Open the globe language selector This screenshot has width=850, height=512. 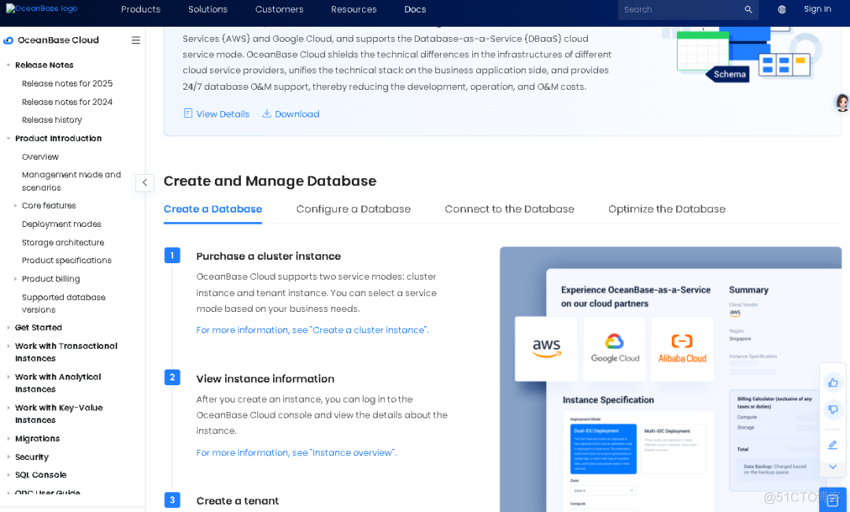click(x=781, y=9)
